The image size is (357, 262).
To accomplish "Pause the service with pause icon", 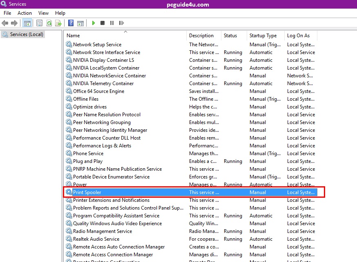I will [112, 23].
